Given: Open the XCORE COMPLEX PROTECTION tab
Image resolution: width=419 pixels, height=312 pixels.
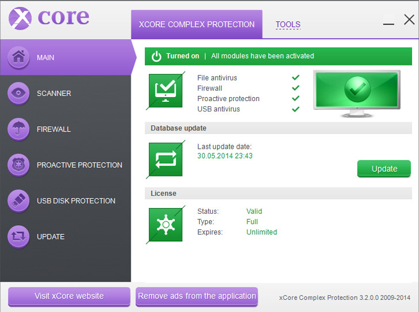Looking at the screenshot, I should pos(197,24).
